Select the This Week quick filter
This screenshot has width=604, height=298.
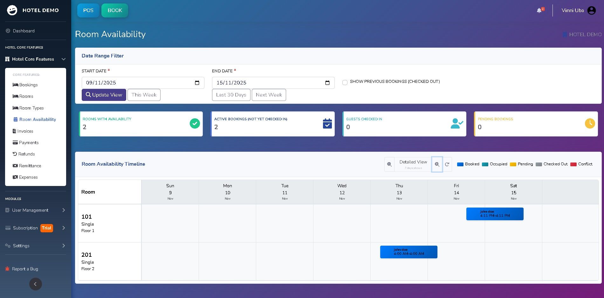[144, 95]
